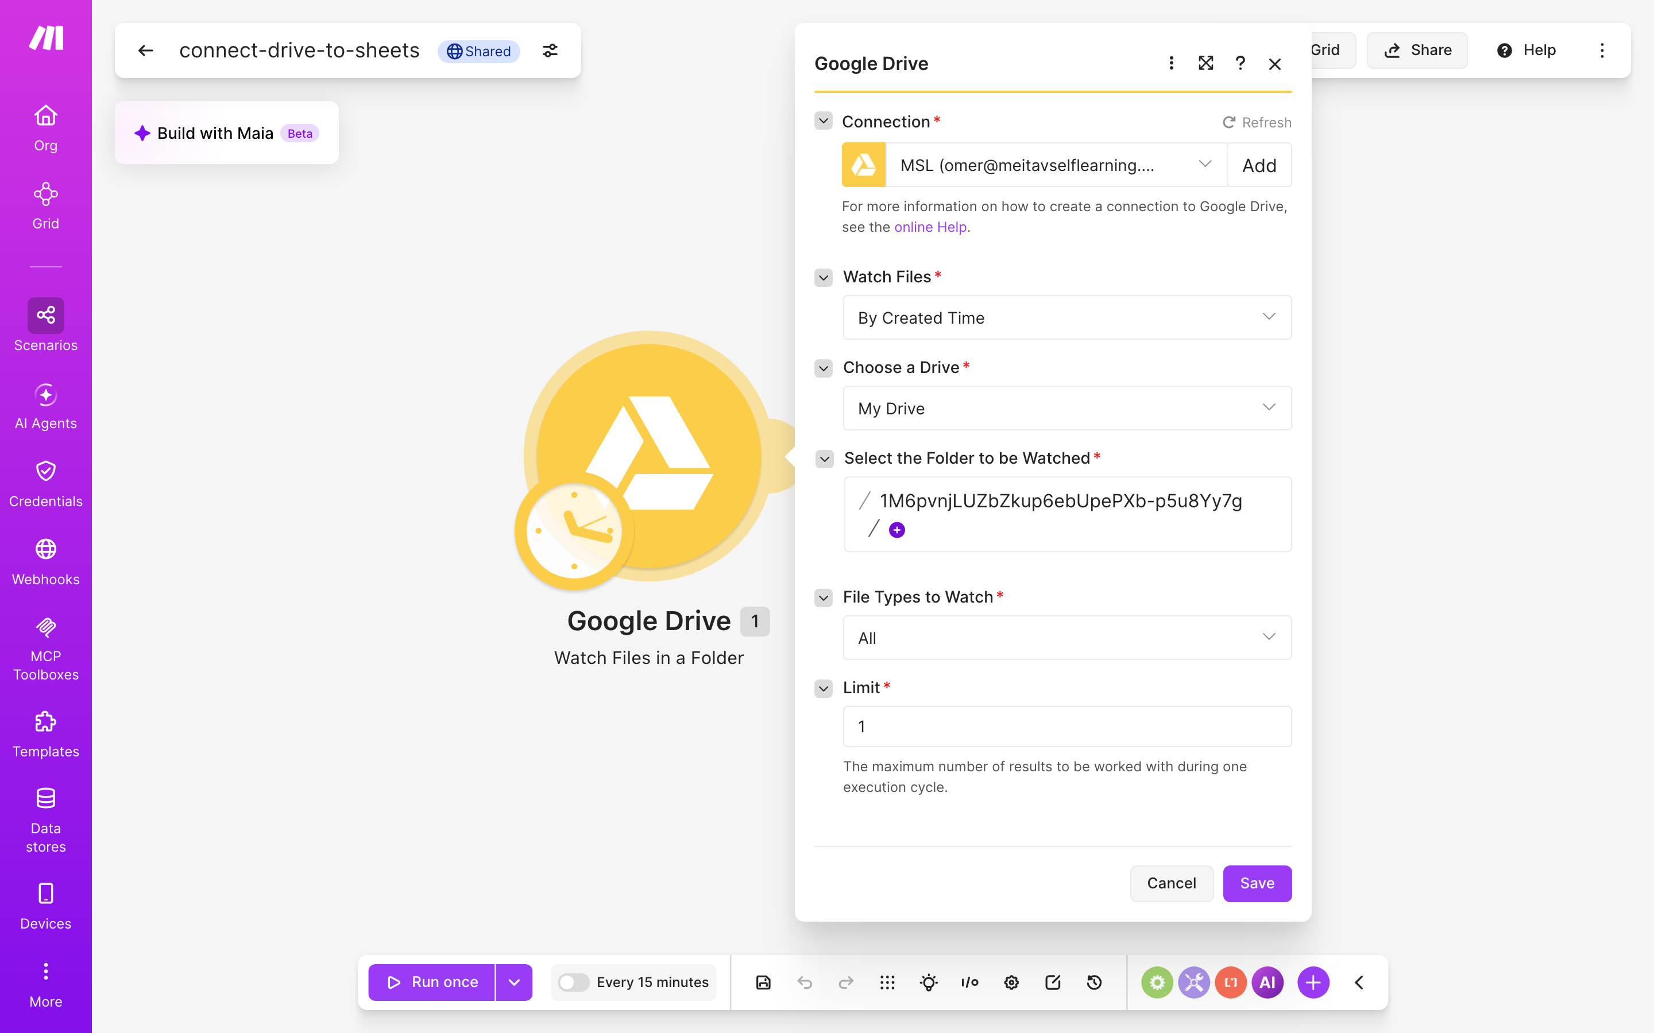The width and height of the screenshot is (1654, 1033).
Task: Go back with the arrow beside the scenario name
Action: click(145, 51)
